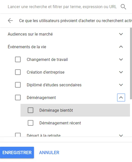This screenshot has height=162, width=132.
Task: Collapse the Déménagement subcategories
Action: (121, 98)
